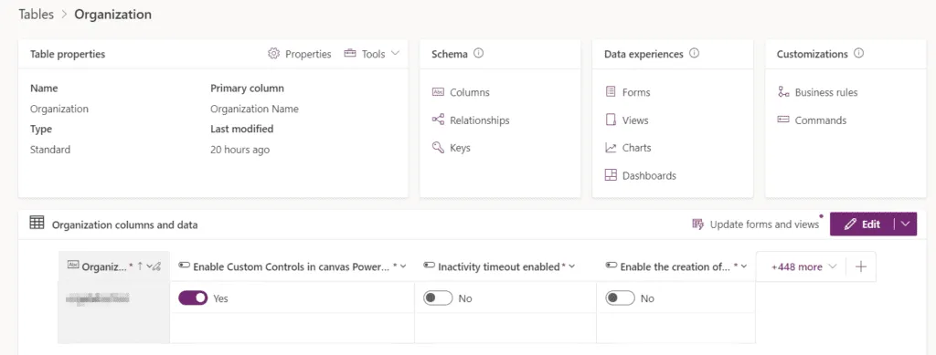Expand the Tools dropdown chevron
The width and height of the screenshot is (936, 355).
click(395, 54)
